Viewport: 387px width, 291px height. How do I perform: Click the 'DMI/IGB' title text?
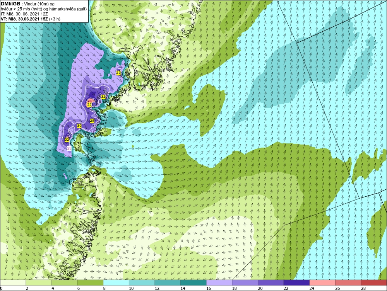10,4
